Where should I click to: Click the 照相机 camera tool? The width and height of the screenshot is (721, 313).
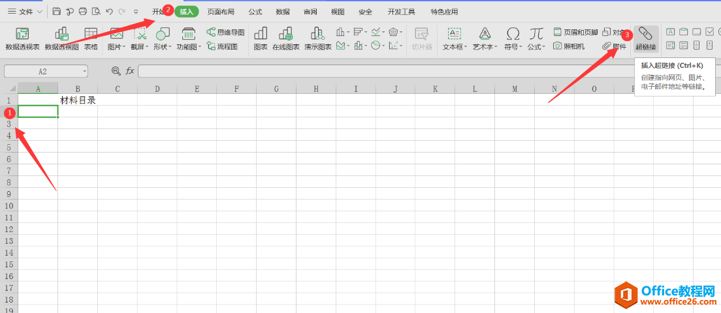pos(569,46)
